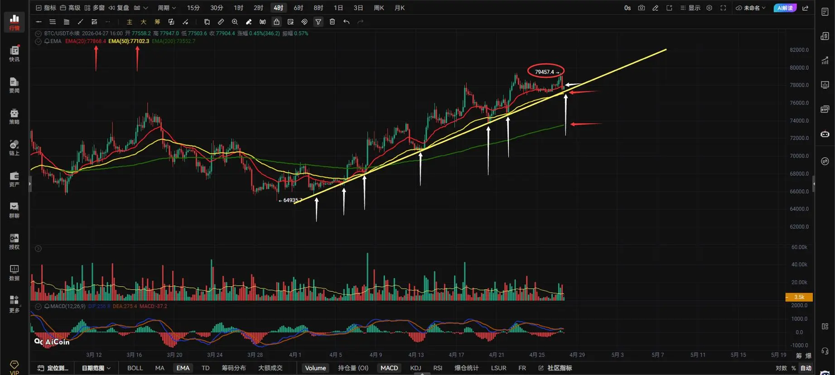This screenshot has width=835, height=375.
Task: Click the pencil edit icon in top bar
Action: (x=655, y=8)
